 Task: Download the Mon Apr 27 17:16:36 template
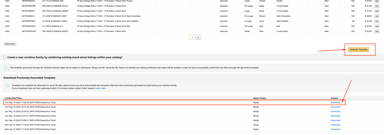point(335,129)
